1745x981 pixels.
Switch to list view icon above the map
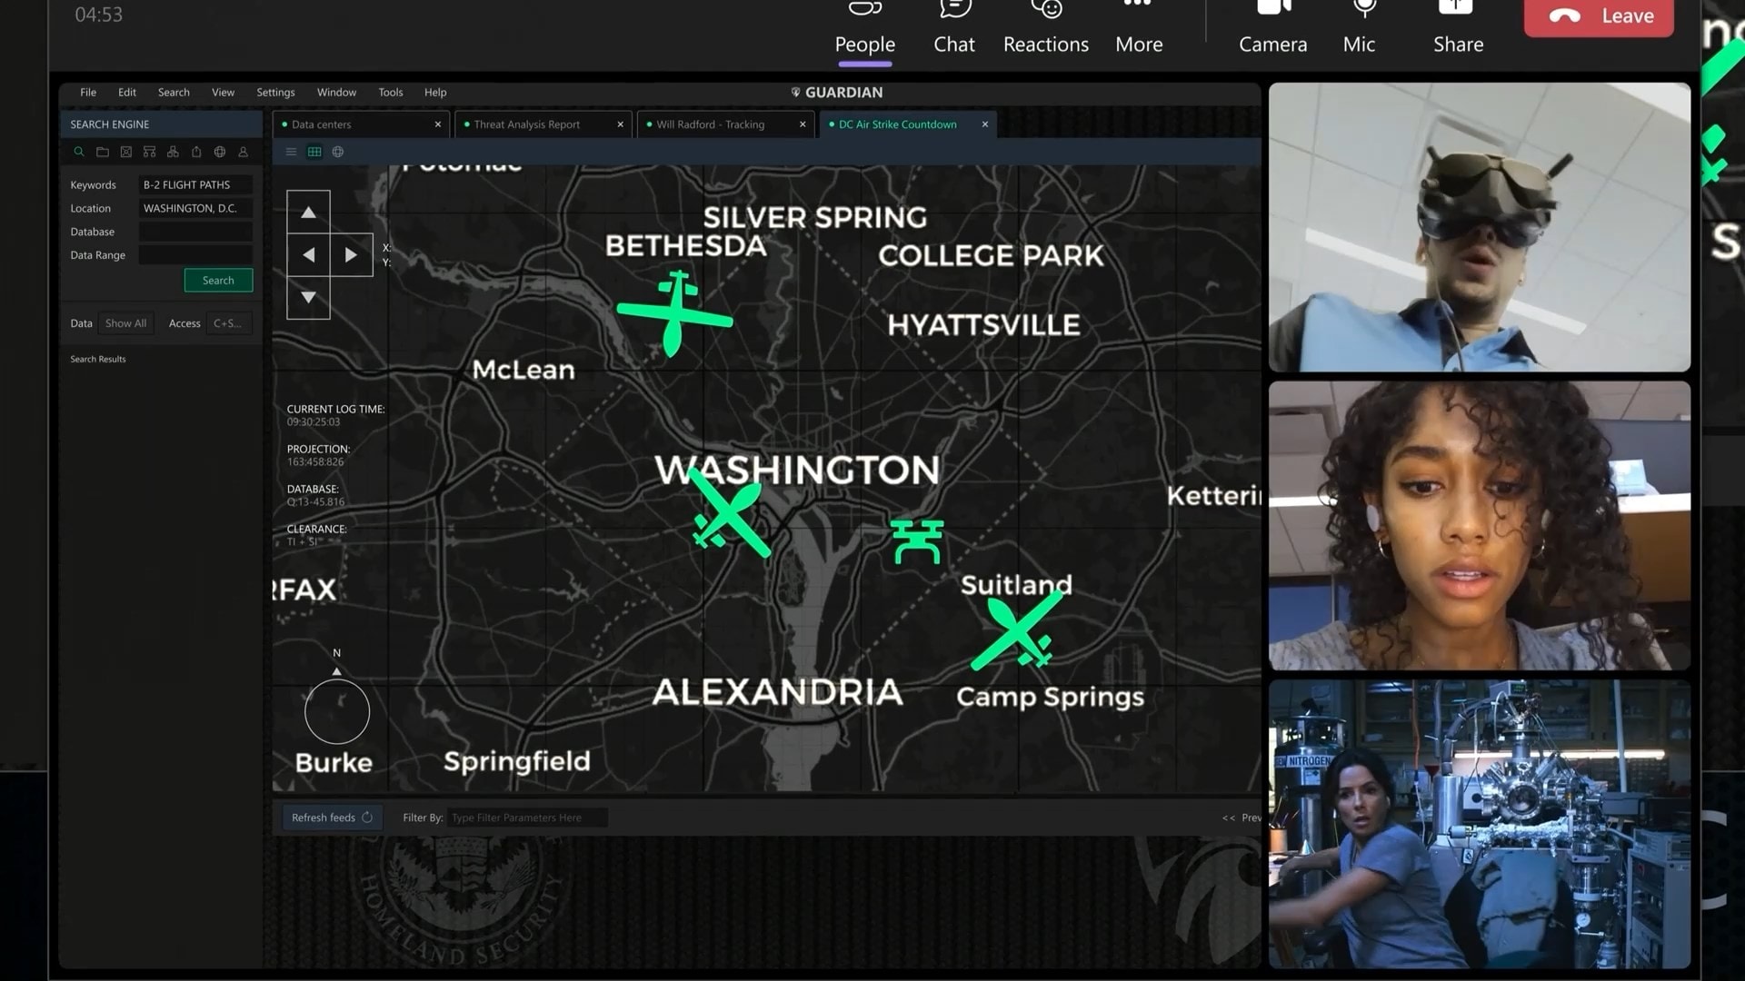click(291, 152)
